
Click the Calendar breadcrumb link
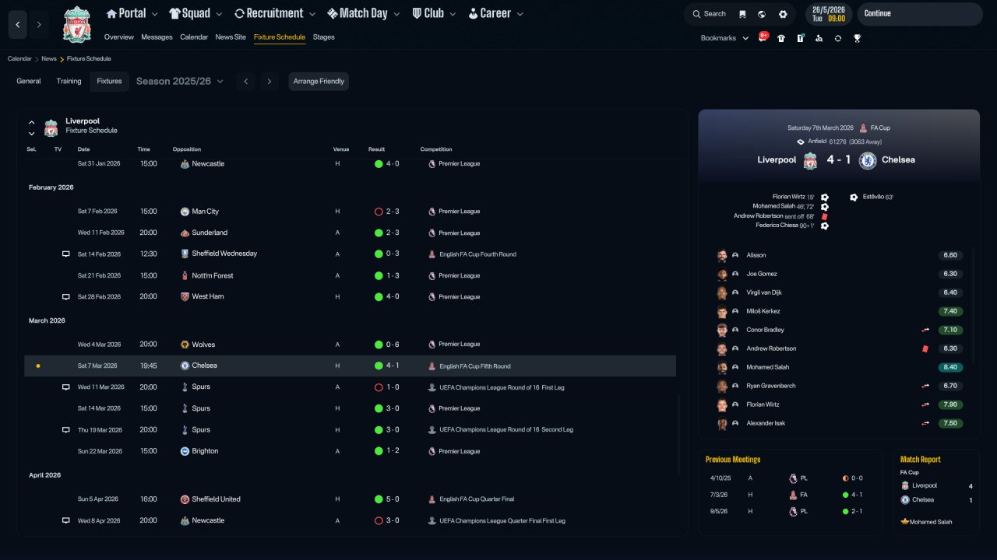[19, 59]
